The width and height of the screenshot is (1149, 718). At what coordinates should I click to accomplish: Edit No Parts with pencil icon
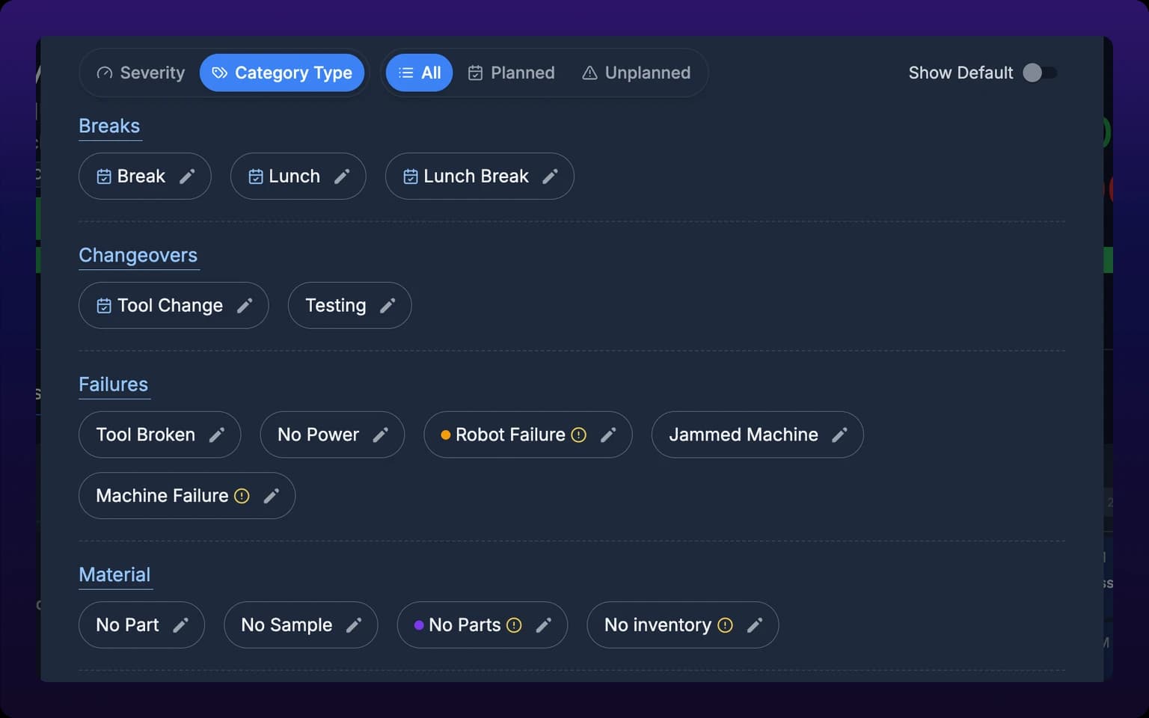[x=544, y=625]
